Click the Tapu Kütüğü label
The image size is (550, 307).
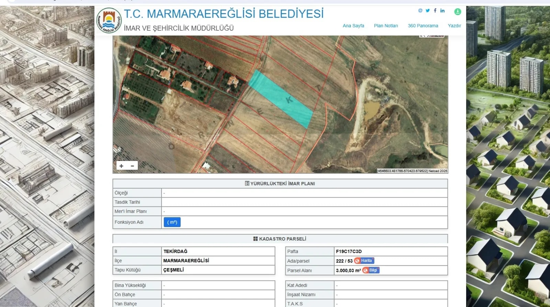tap(128, 270)
